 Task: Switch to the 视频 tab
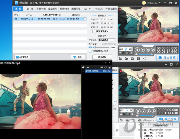18,9
